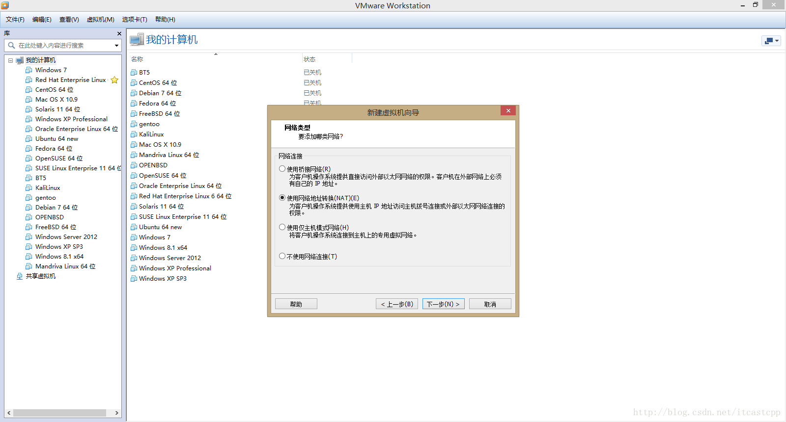786x422 pixels.
Task: Sort list by 名称 column header
Action: pyautogui.click(x=137, y=59)
